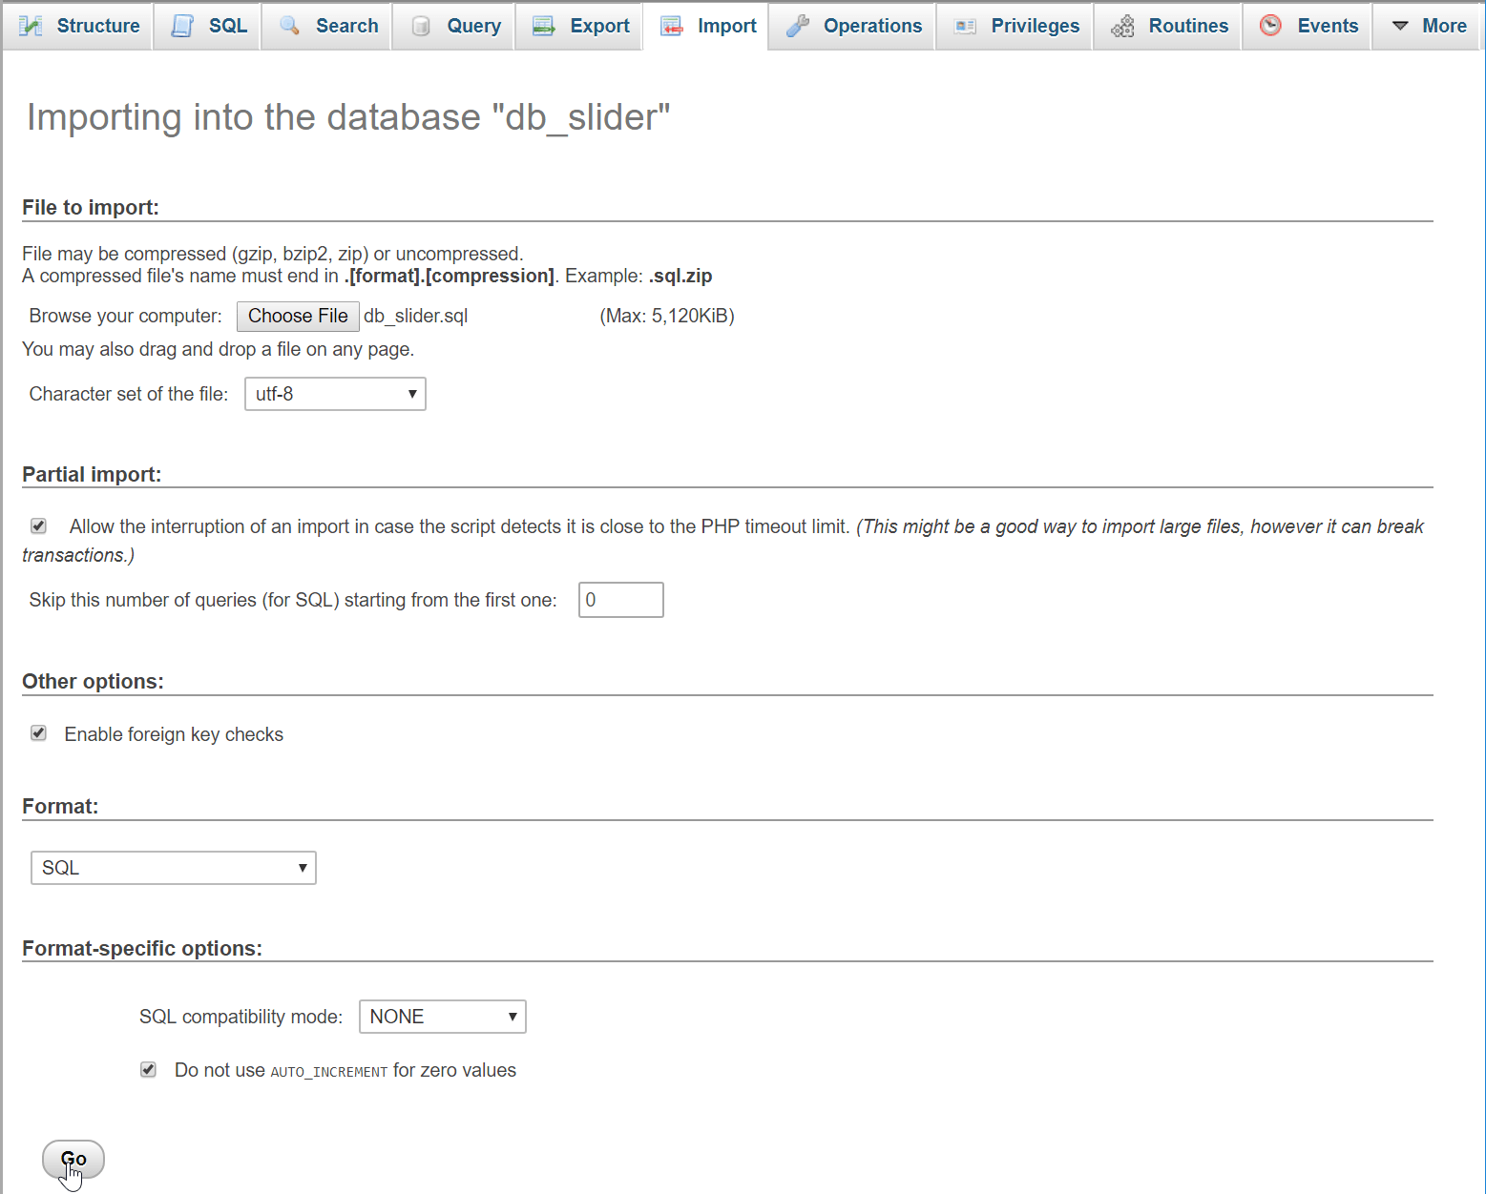This screenshot has height=1194, width=1486.
Task: Open the Format SQL dropdown
Action: [174, 868]
